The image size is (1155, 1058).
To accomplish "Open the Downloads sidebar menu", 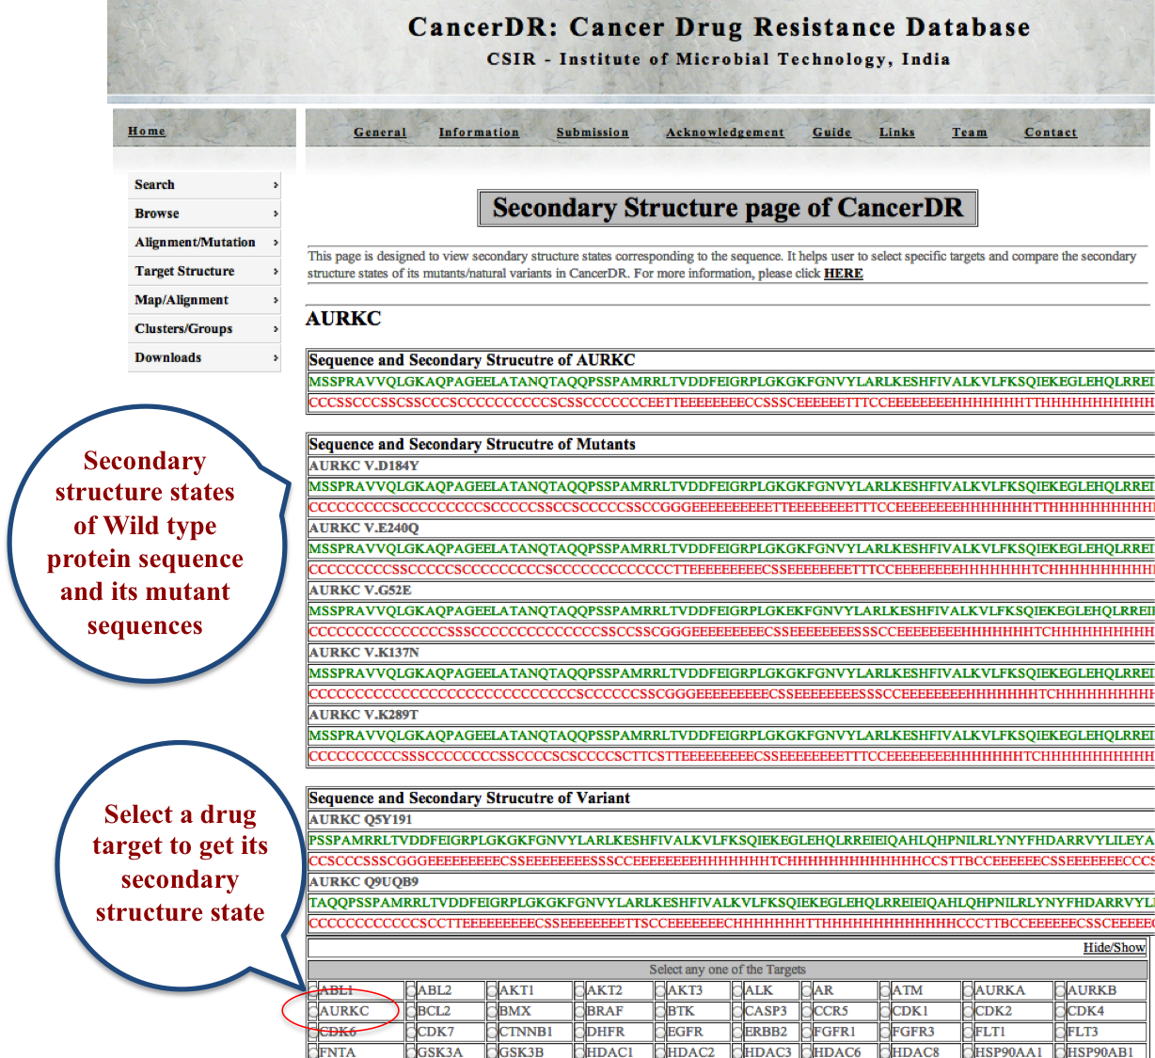I will (167, 357).
